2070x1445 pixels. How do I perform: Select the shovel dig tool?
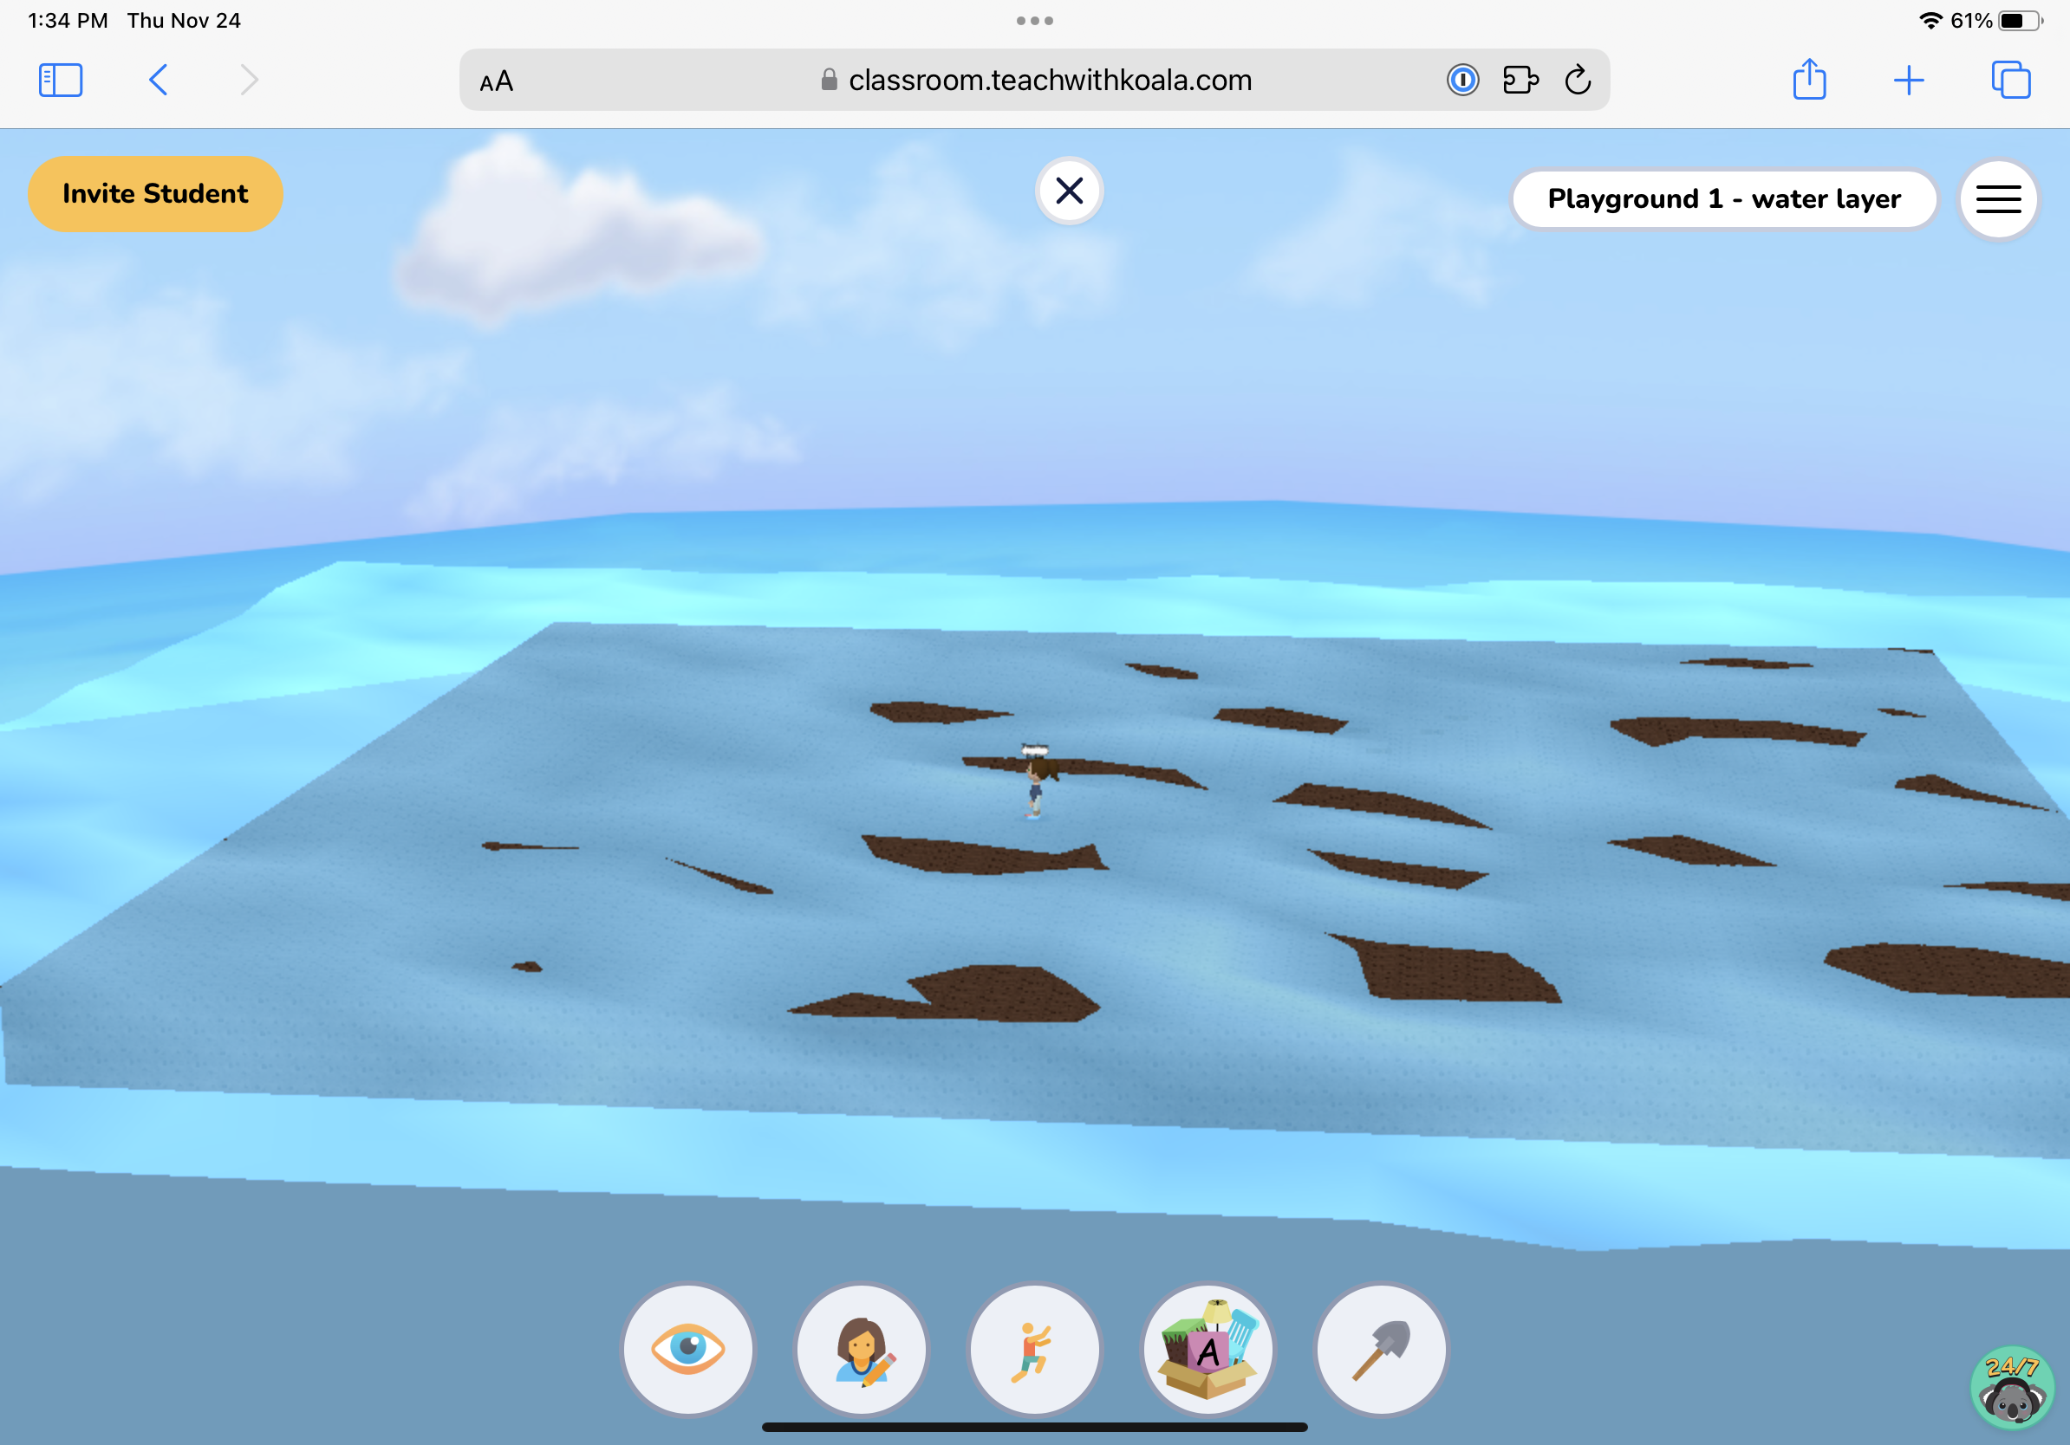click(x=1380, y=1349)
